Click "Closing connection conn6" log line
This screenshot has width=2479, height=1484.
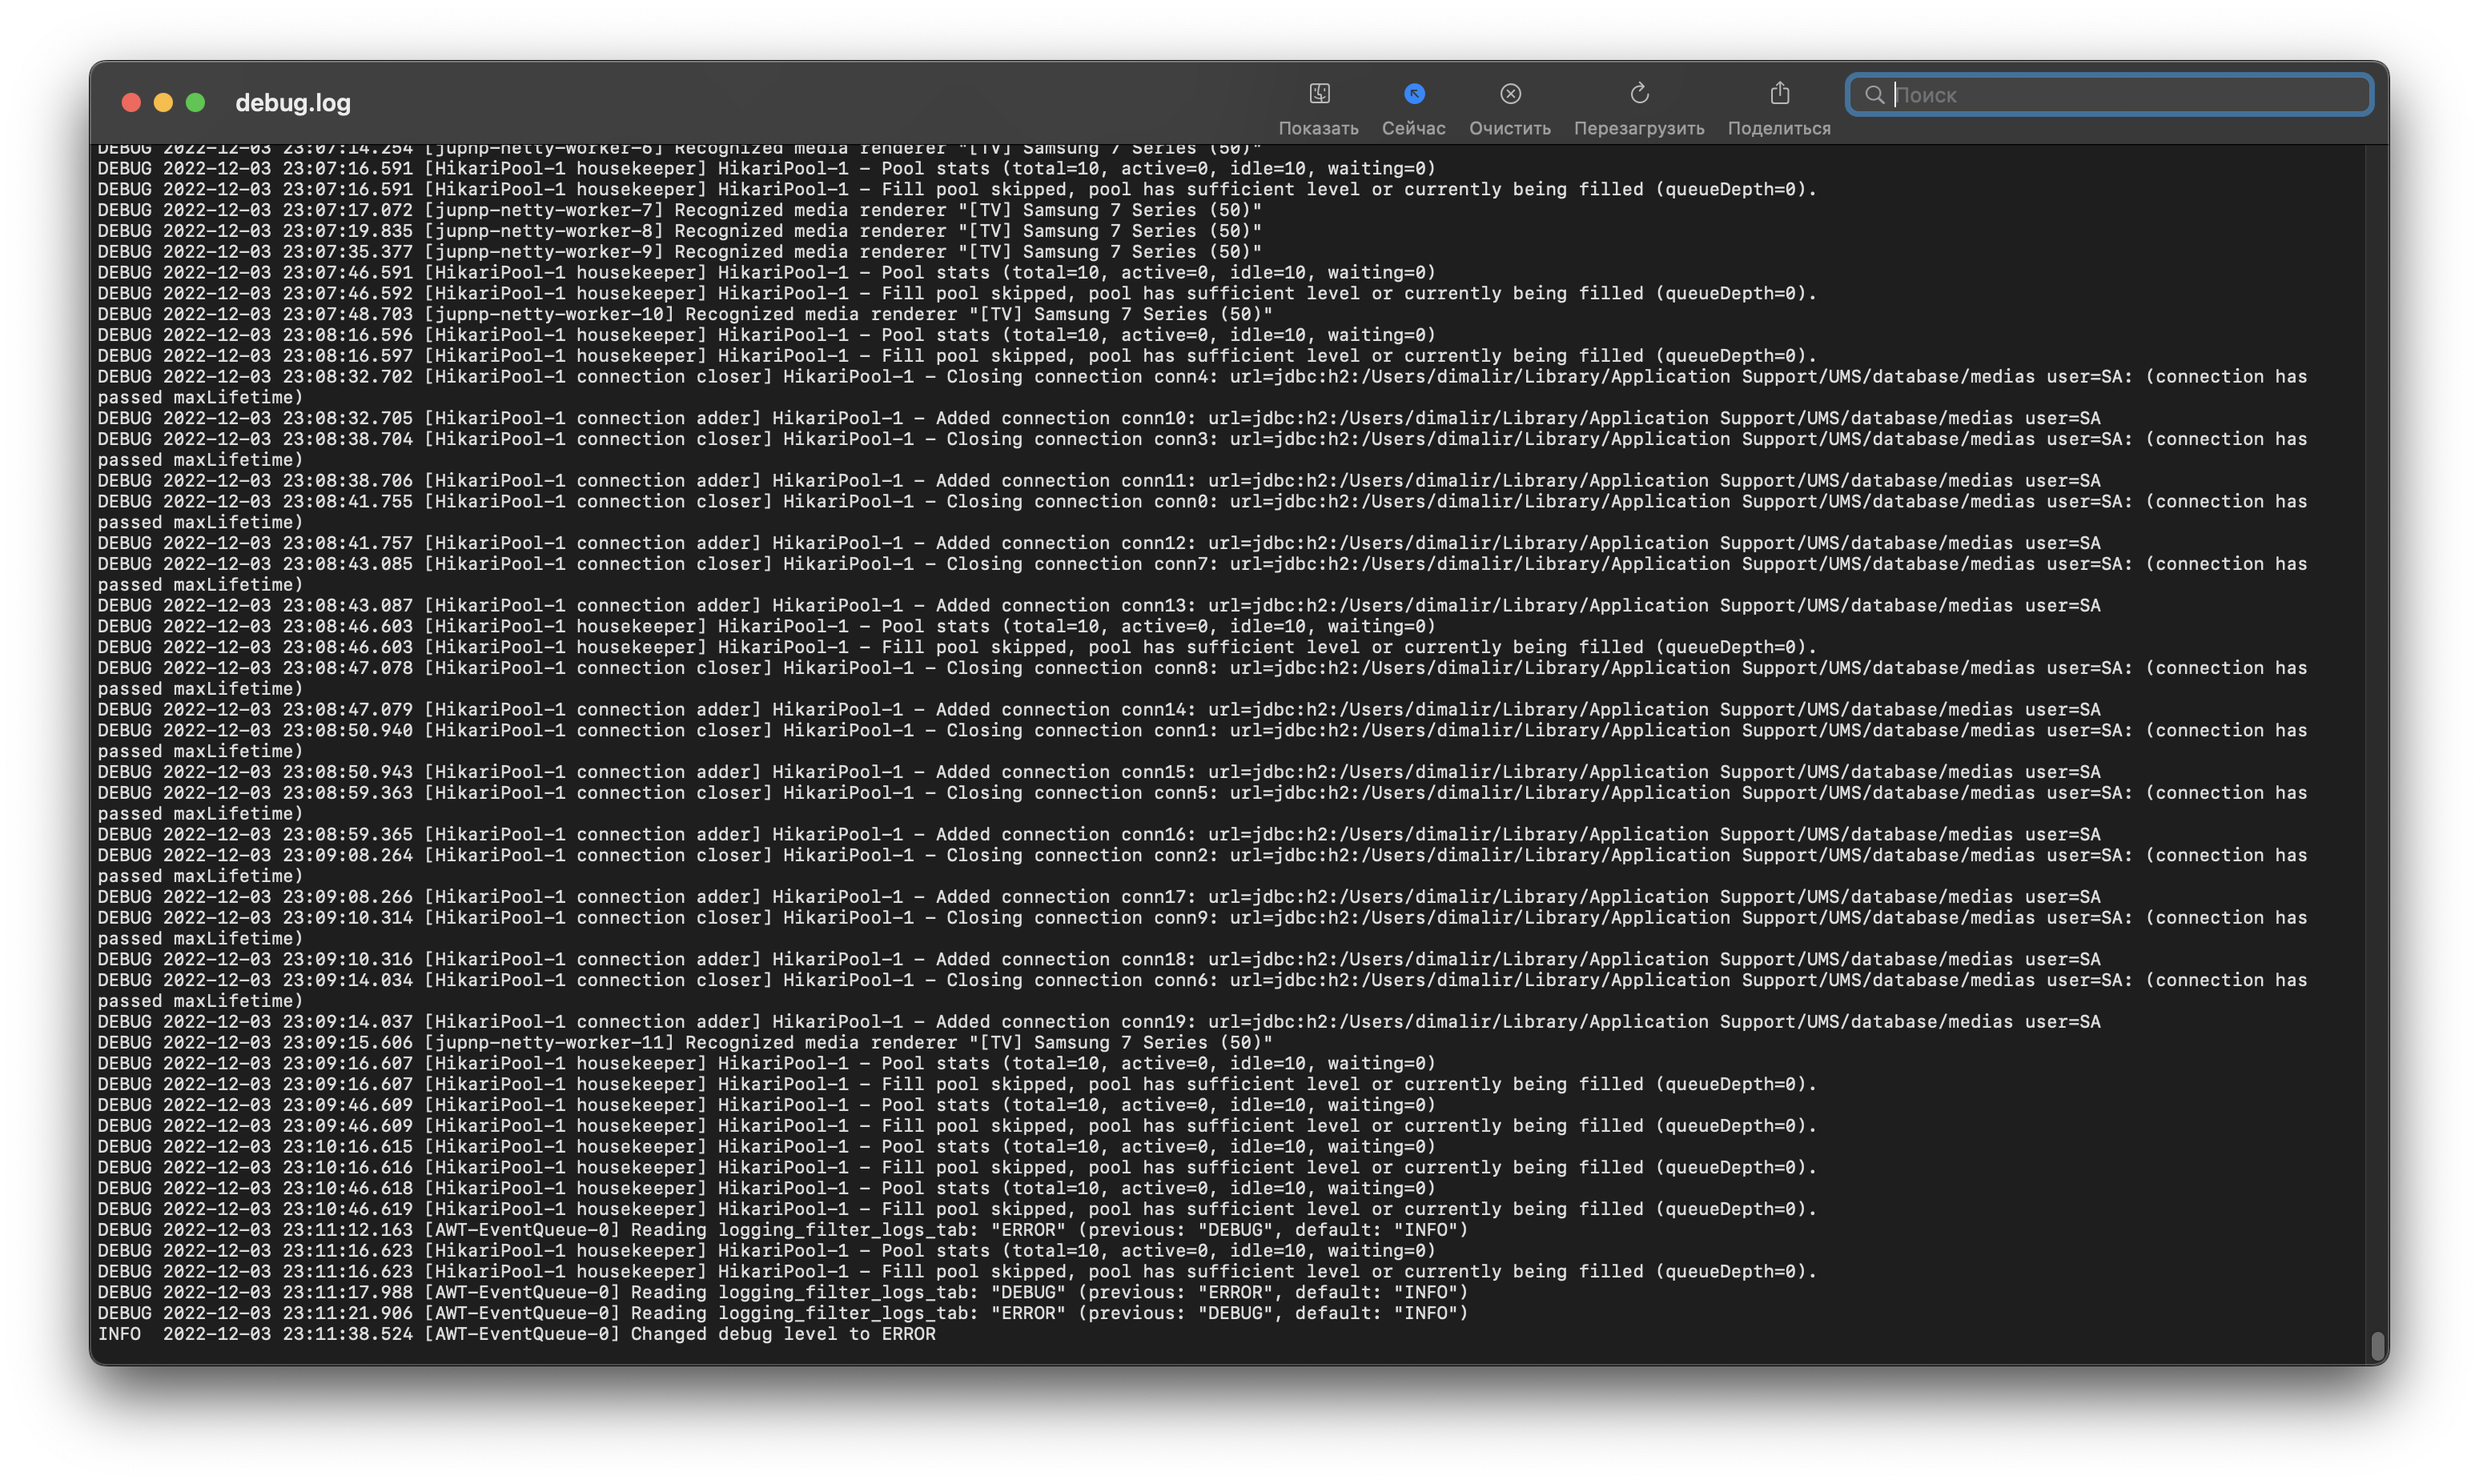click(x=1202, y=991)
